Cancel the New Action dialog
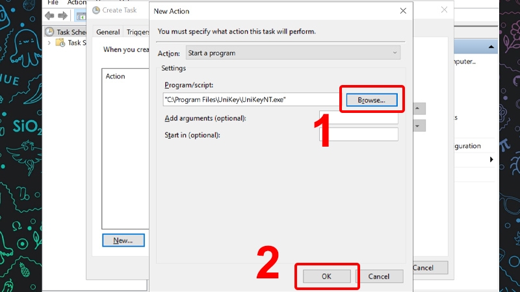Viewport: 520px width, 292px height. point(378,276)
